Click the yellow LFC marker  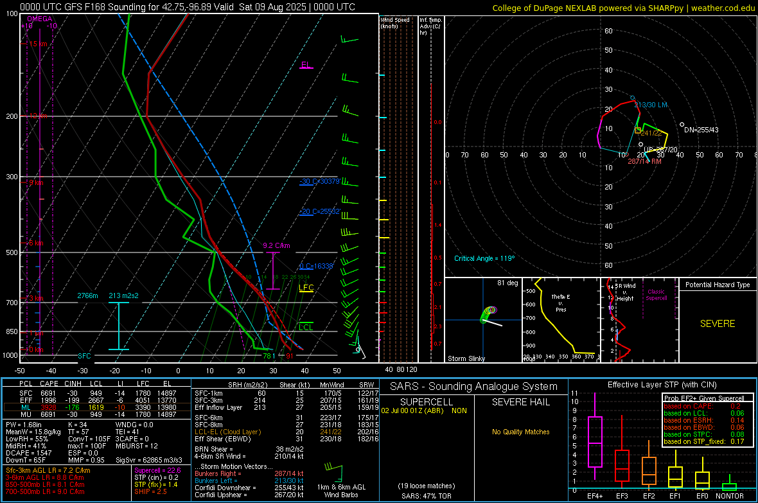click(x=306, y=288)
